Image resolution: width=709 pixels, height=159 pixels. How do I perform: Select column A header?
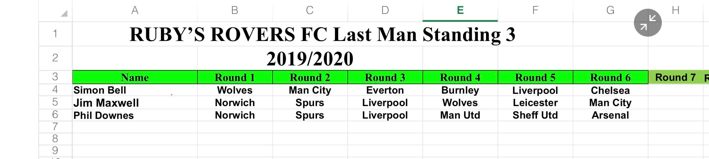[135, 10]
